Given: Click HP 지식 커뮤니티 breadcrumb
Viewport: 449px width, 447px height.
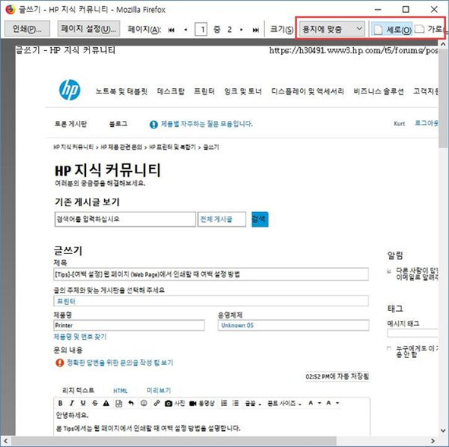Looking at the screenshot, I should pos(73,147).
